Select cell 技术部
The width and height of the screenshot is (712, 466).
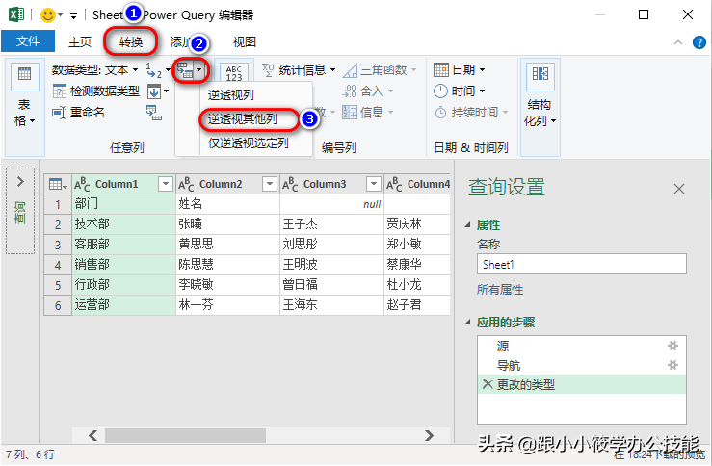point(123,223)
